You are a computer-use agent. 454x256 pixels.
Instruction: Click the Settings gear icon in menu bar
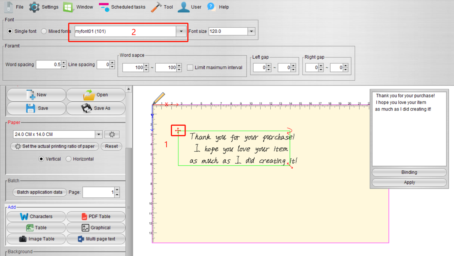(x=34, y=7)
